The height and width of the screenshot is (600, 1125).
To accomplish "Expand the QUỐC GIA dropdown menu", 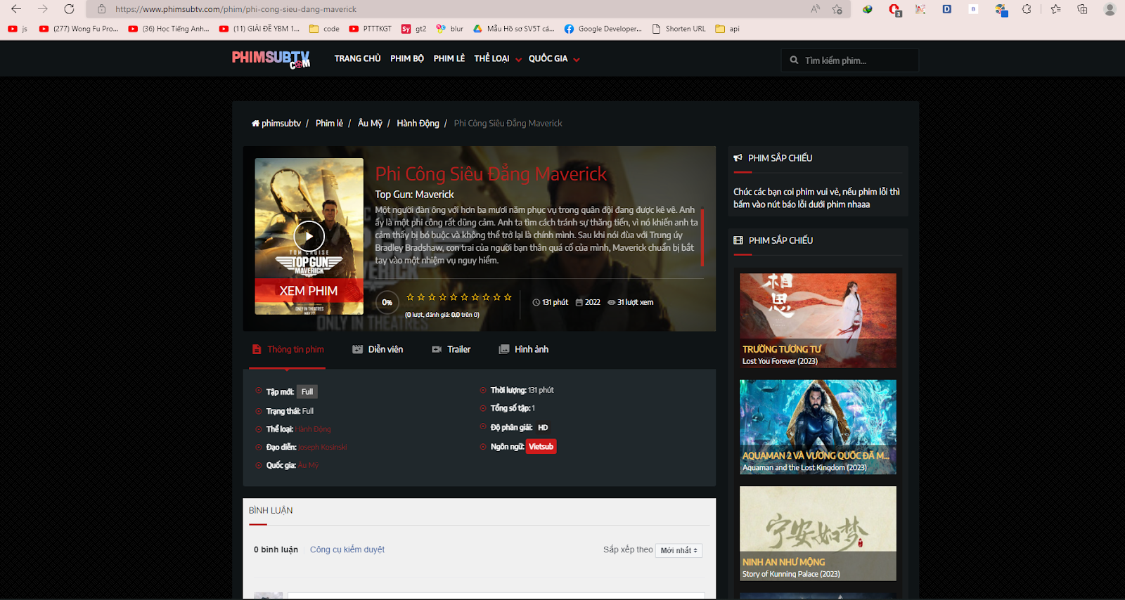I will tap(554, 59).
